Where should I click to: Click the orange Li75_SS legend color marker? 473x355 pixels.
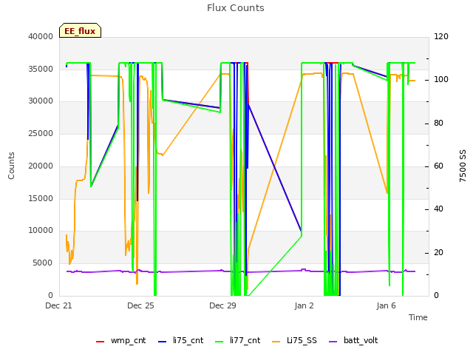[276, 342]
